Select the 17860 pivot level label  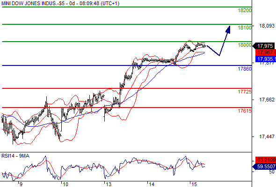(x=245, y=69)
